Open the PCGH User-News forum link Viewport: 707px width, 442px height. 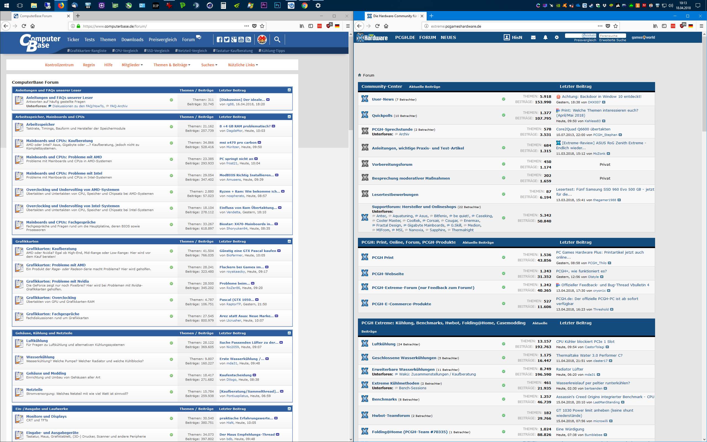[x=383, y=99]
